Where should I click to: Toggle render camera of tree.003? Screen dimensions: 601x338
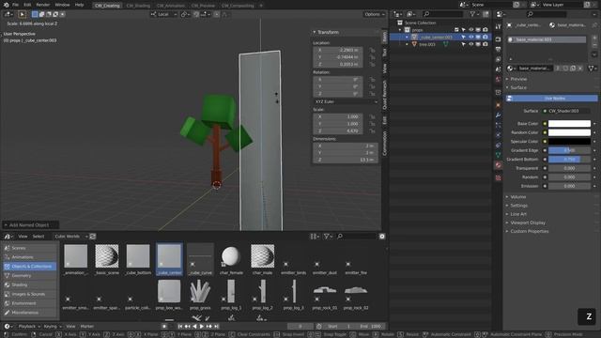coord(485,44)
